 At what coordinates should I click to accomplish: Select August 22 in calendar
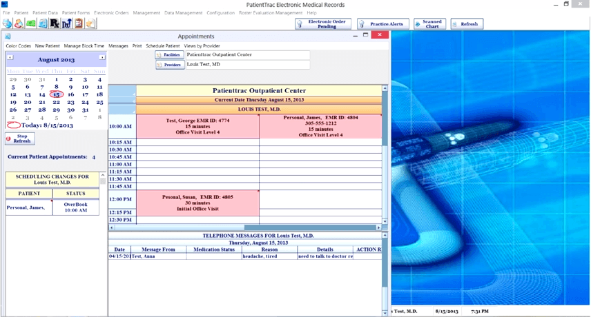pyautogui.click(x=56, y=102)
